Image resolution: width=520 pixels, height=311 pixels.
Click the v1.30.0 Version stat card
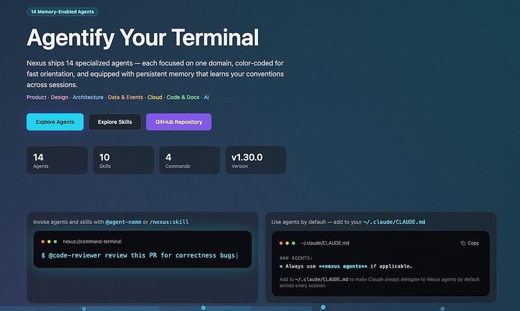(x=255, y=160)
